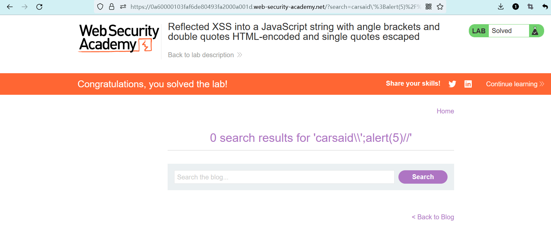Share on Twitter bird icon
Viewport: 551px width, 234px height.
pyautogui.click(x=452, y=84)
